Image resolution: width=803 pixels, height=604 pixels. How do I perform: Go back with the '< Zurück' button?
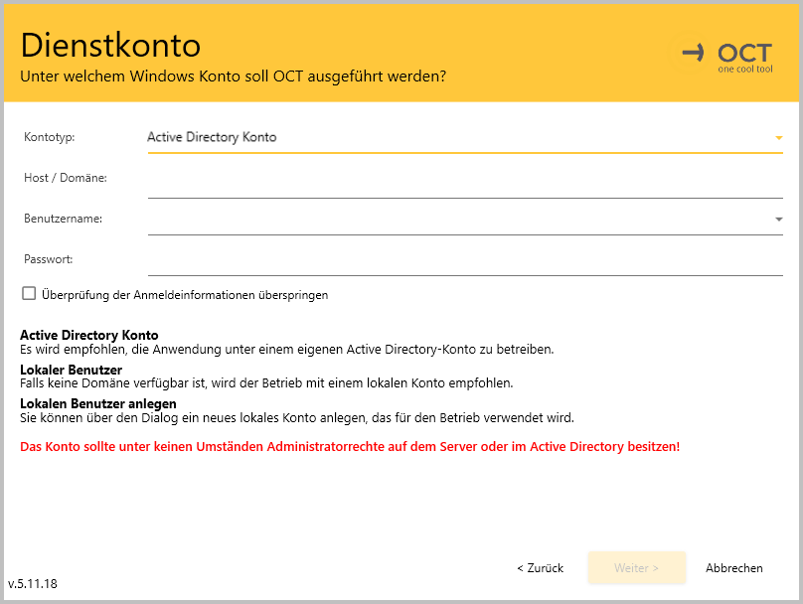tap(540, 568)
